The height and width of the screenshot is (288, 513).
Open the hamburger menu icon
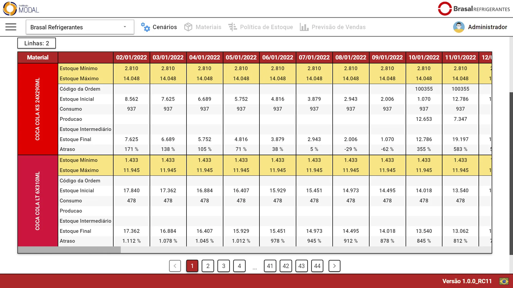coord(11,27)
